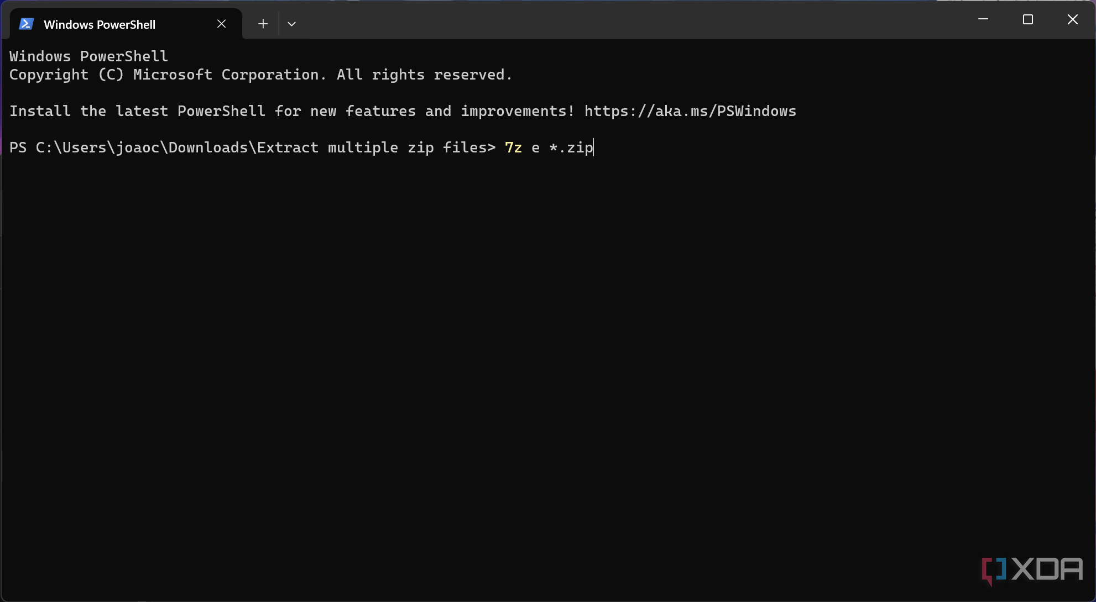This screenshot has height=602, width=1096.
Task: Click the close window X button
Action: click(x=1073, y=19)
